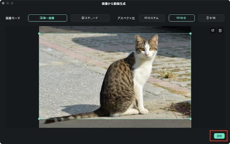Screen dimensions: 230x144
Task: Click the cat image in the crop area
Action: 115,77
